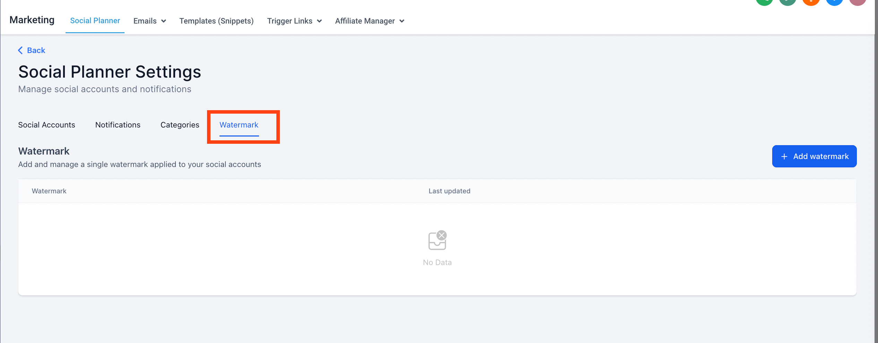Open the orange notification circle icon

(x=811, y=2)
